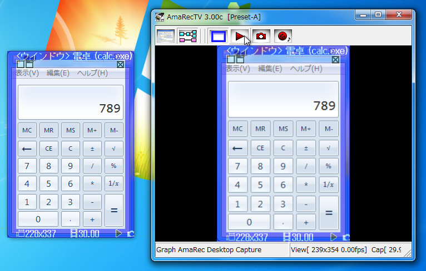Click digit 5 in left calculator
Screen dimensions: 426x271
click(x=48, y=183)
